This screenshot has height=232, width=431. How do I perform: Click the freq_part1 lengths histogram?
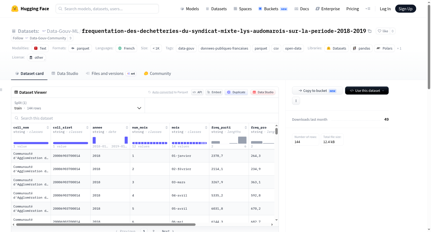229,140
